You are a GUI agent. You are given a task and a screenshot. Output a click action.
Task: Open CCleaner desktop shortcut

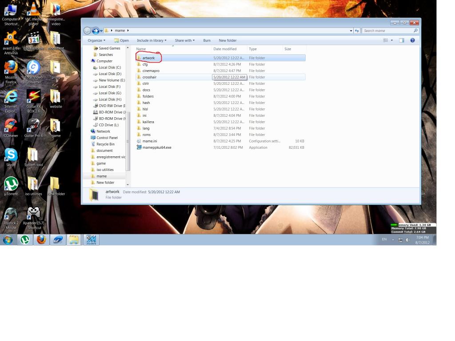pyautogui.click(x=11, y=128)
